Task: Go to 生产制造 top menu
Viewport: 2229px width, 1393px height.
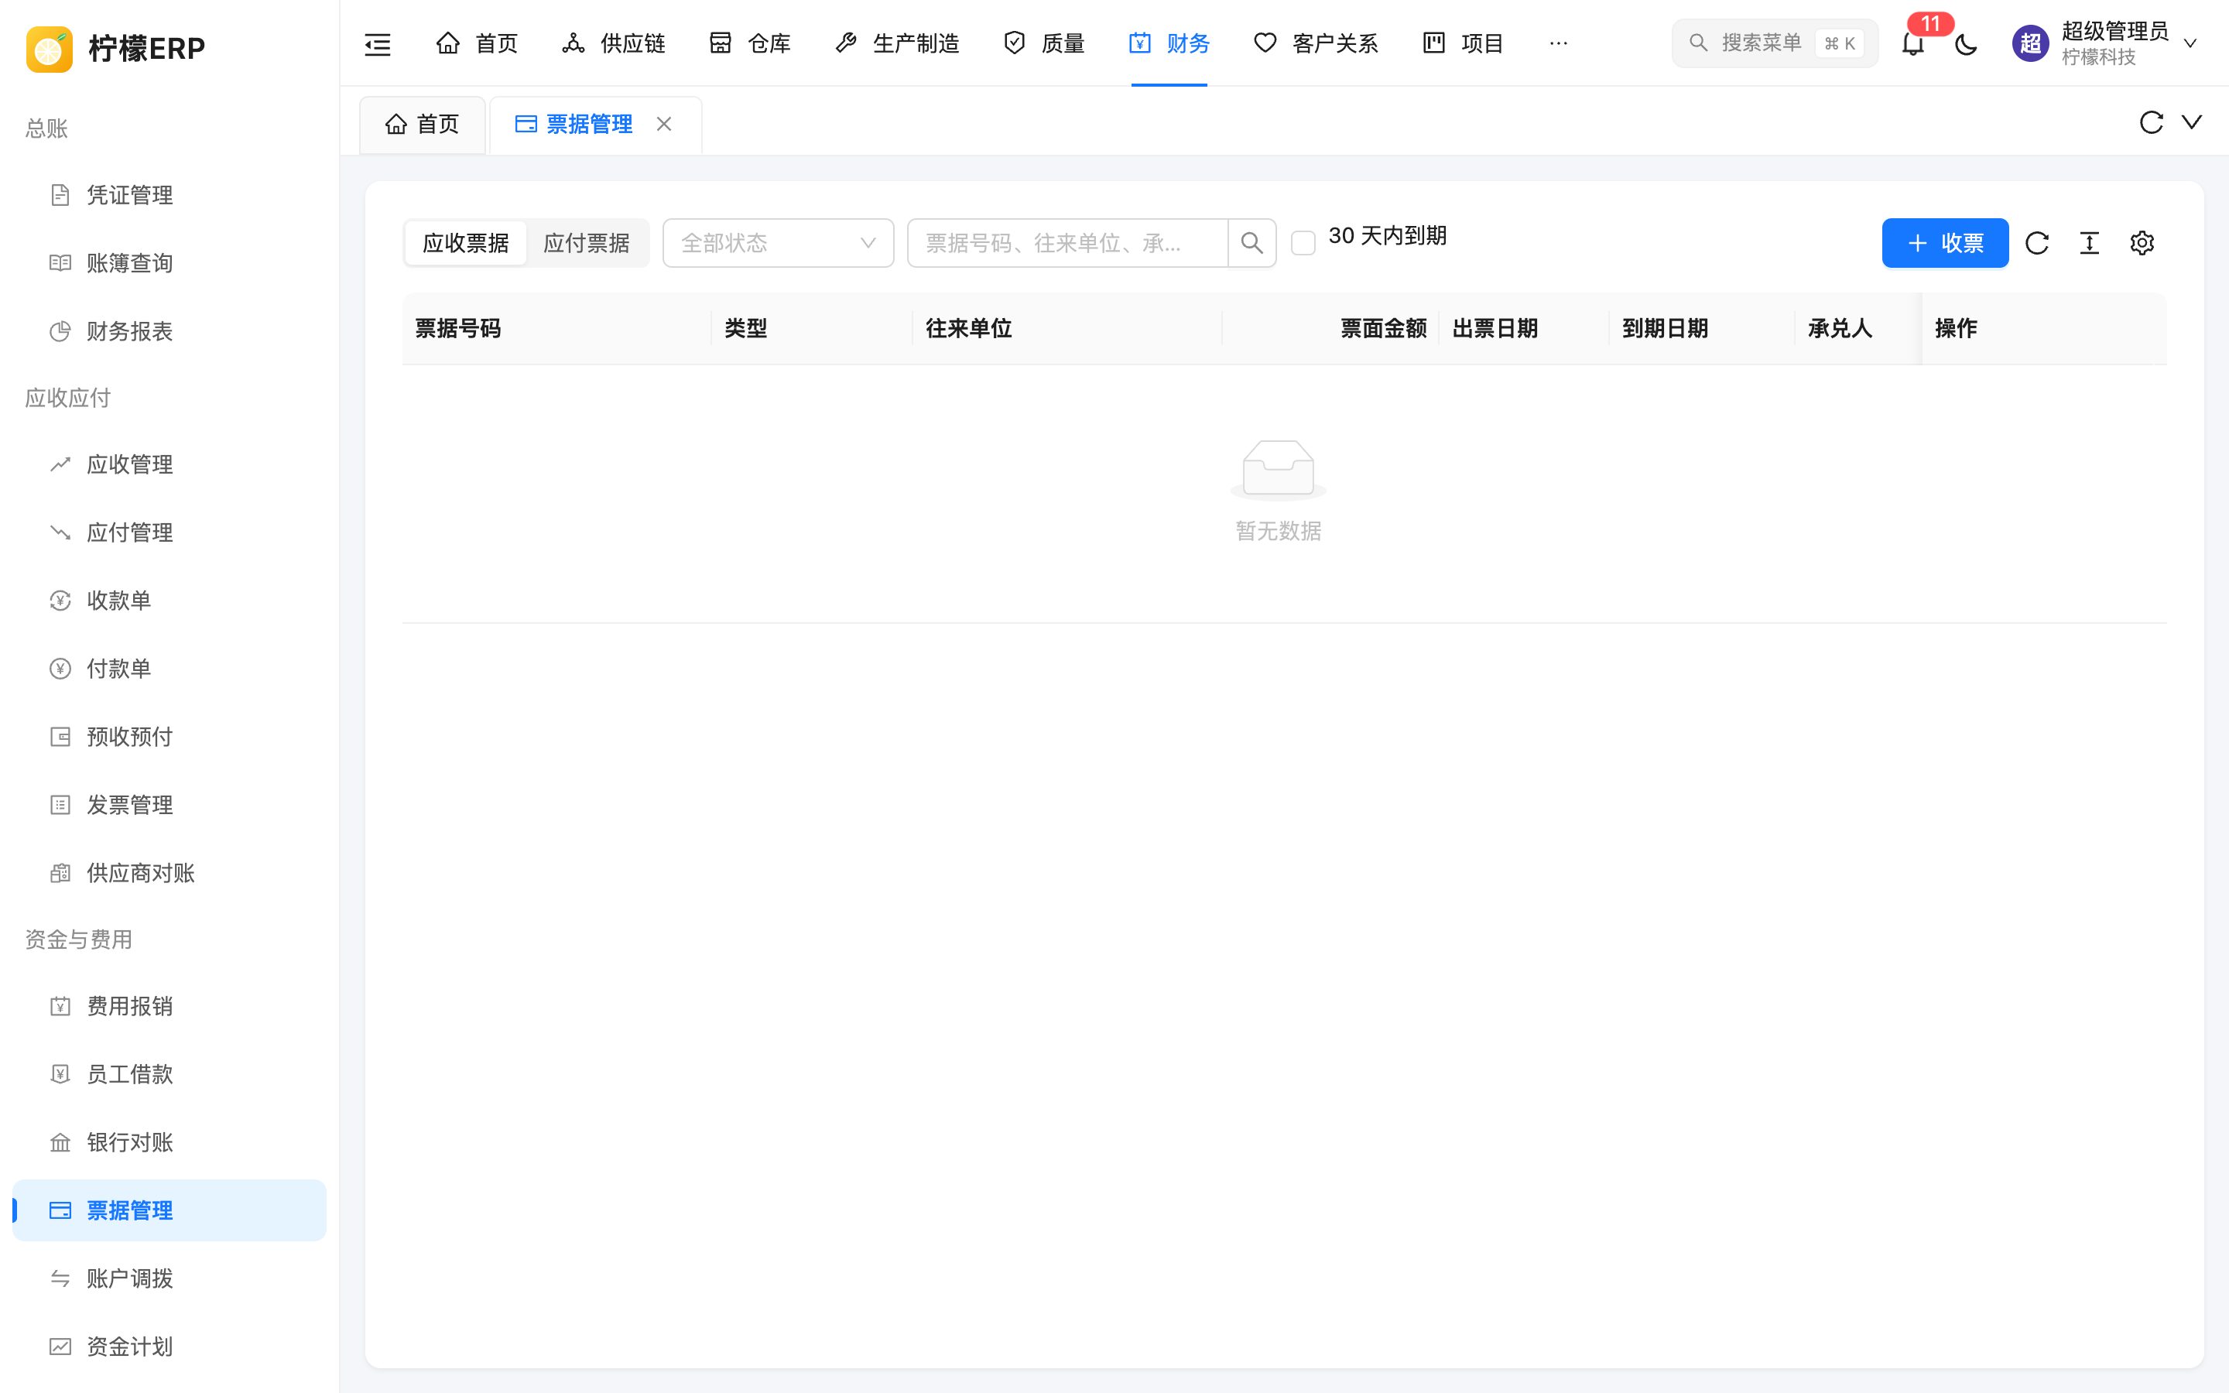Action: 897,43
